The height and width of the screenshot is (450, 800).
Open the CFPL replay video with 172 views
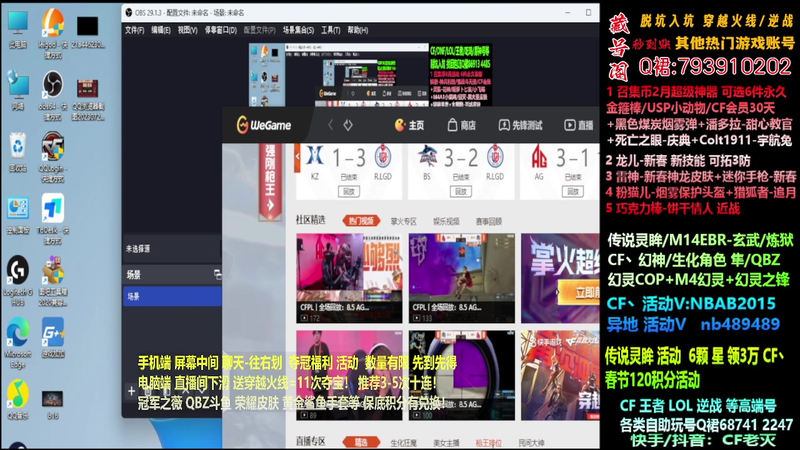[x=349, y=278]
